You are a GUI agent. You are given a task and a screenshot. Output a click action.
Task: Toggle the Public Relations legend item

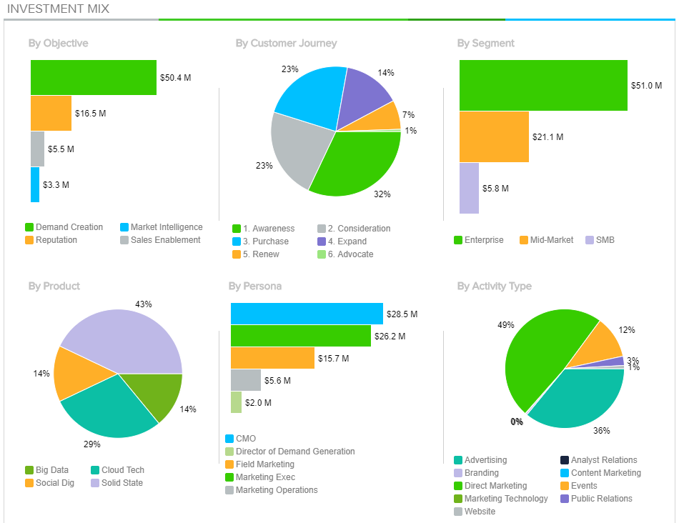click(601, 499)
